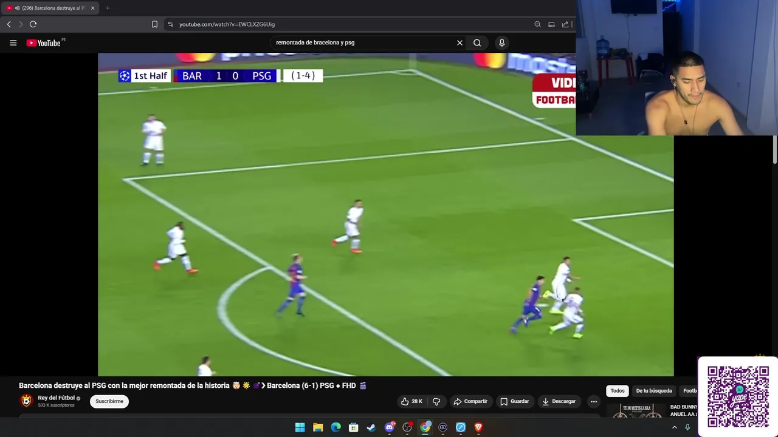Viewport: 778px width, 437px height.
Task: Open OBS Studio from the taskbar
Action: coord(407,427)
